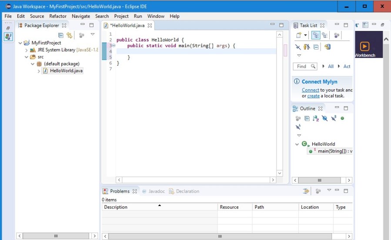Click the create local task link
The width and height of the screenshot is (391, 240).
tap(313, 96)
